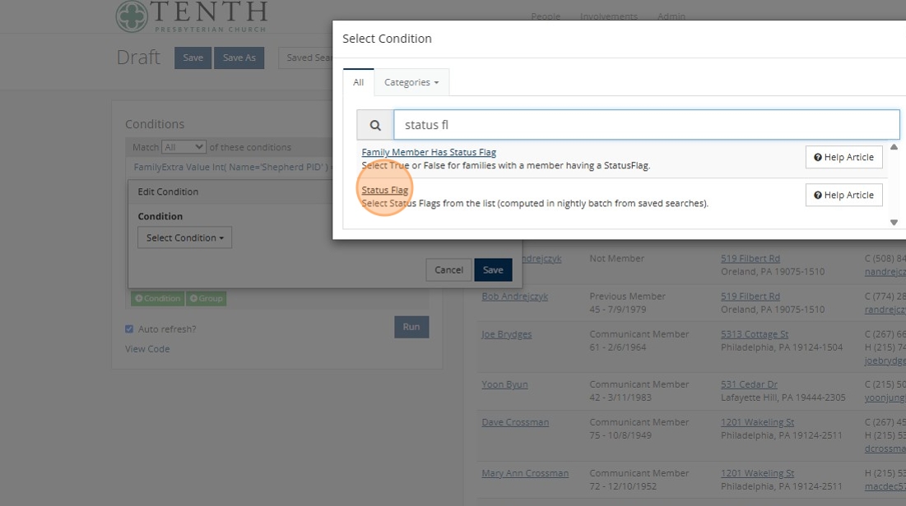
Task: Add a new Group with green button
Action: [207, 298]
